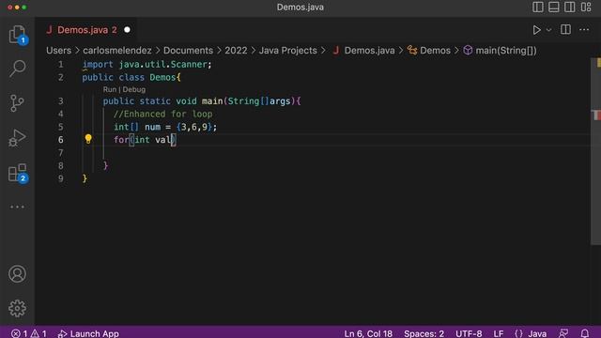Click 2022 breadcrumb
This screenshot has height=338, width=601.
[x=236, y=51]
